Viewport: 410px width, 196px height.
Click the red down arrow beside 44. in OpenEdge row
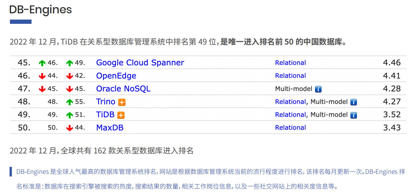(42, 76)
